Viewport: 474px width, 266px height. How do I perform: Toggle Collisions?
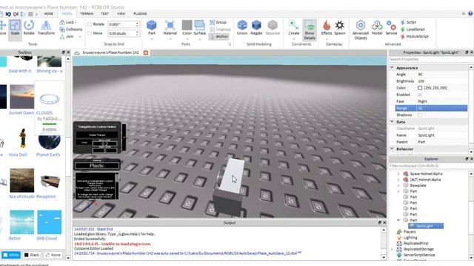71,30
